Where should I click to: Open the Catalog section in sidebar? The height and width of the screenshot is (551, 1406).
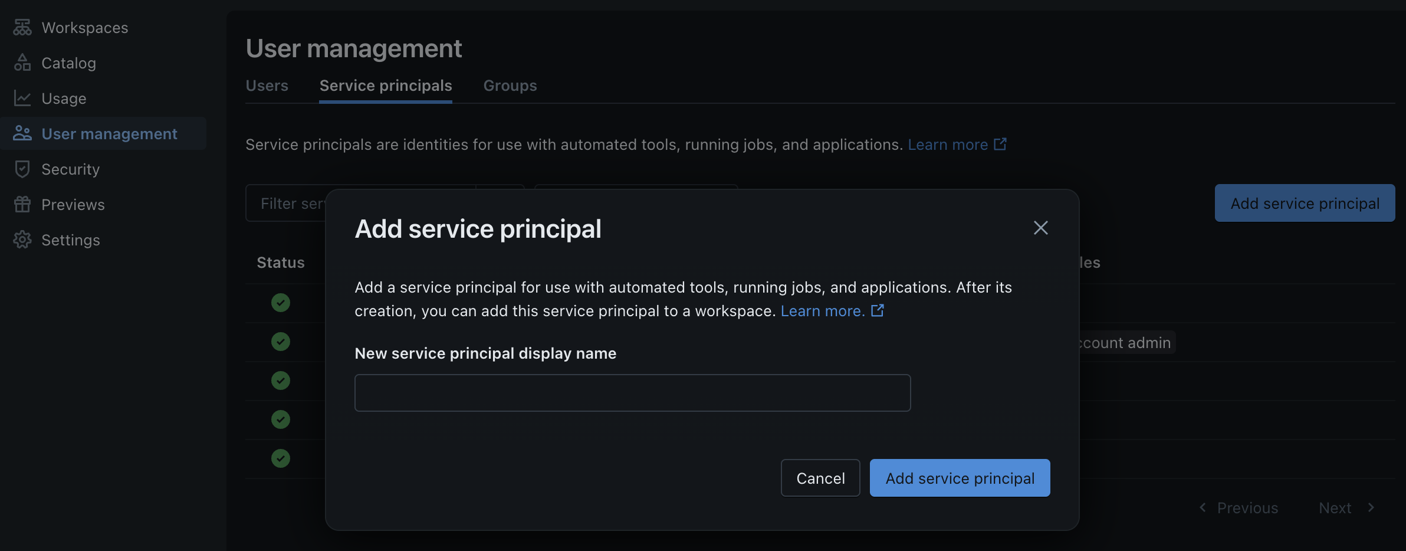(x=68, y=63)
